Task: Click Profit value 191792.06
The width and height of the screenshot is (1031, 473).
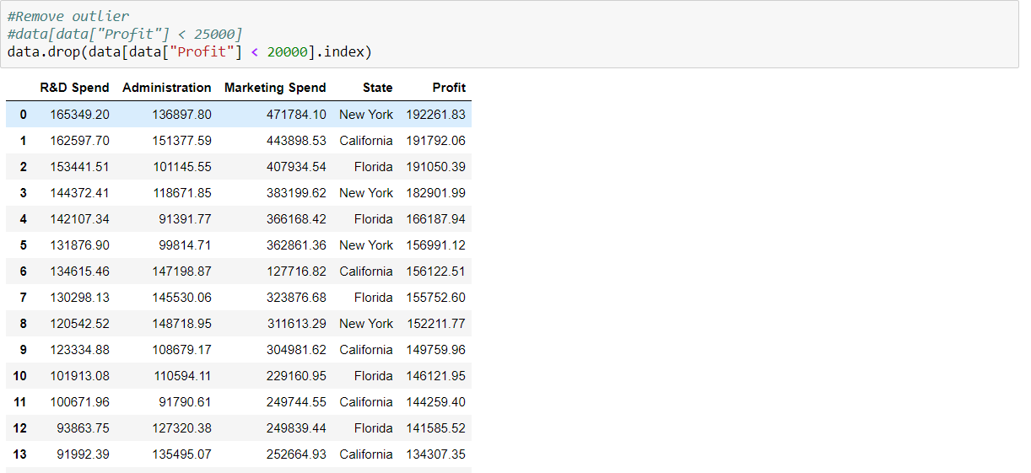Action: coord(435,141)
